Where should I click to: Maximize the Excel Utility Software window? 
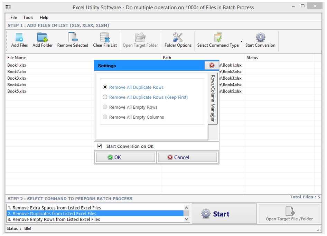coord(302,6)
